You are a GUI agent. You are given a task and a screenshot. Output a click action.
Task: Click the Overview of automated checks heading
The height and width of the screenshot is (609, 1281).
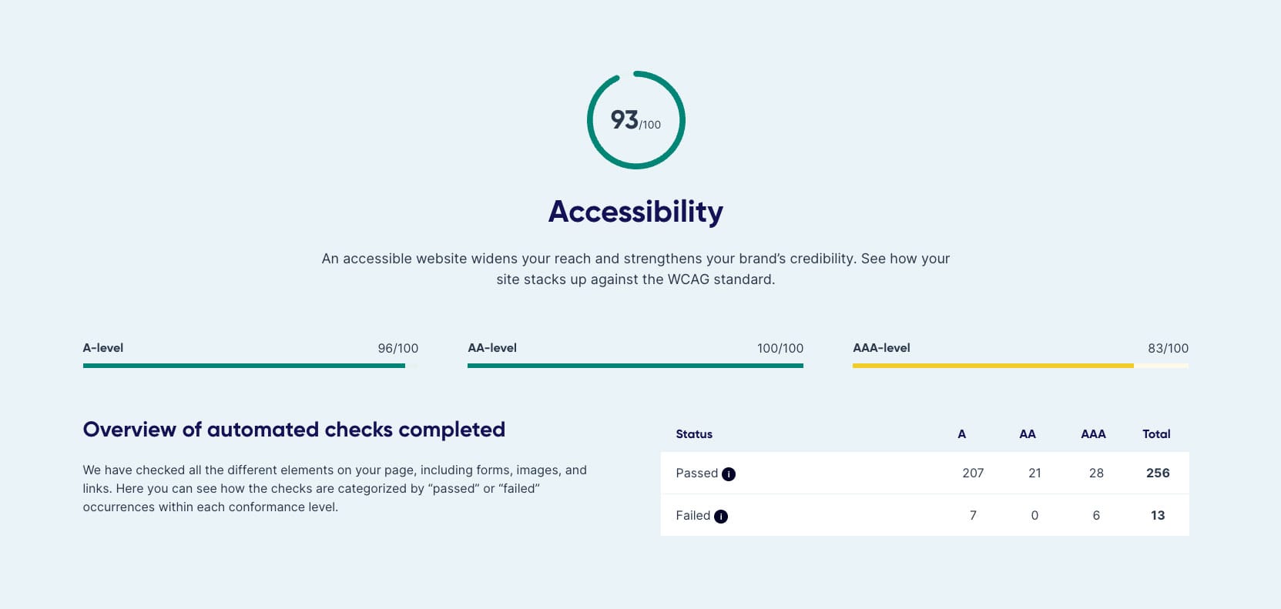294,430
